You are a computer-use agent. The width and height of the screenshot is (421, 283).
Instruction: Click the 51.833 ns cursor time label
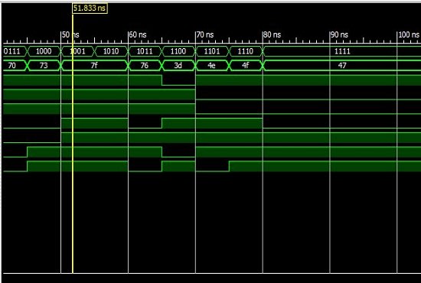(90, 8)
